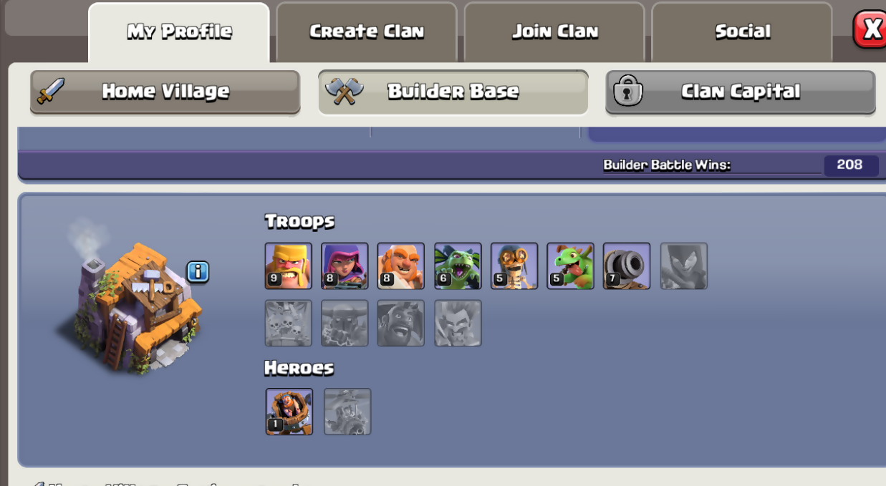This screenshot has width=886, height=486.
Task: Select the Builder Base profile button
Action: (453, 92)
